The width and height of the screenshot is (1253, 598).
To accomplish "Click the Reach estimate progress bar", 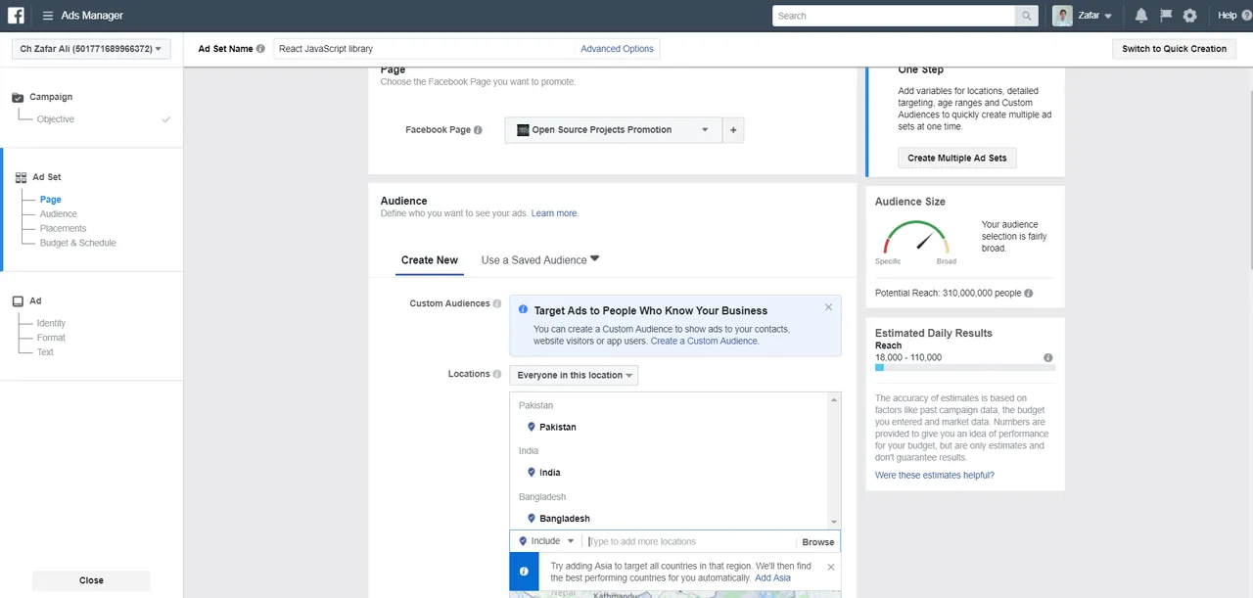I will (x=965, y=368).
